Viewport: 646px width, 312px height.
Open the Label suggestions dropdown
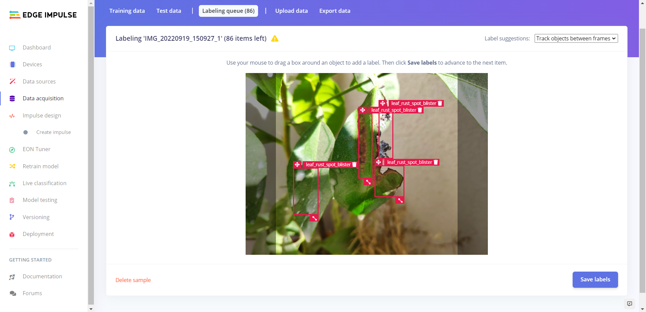(576, 38)
